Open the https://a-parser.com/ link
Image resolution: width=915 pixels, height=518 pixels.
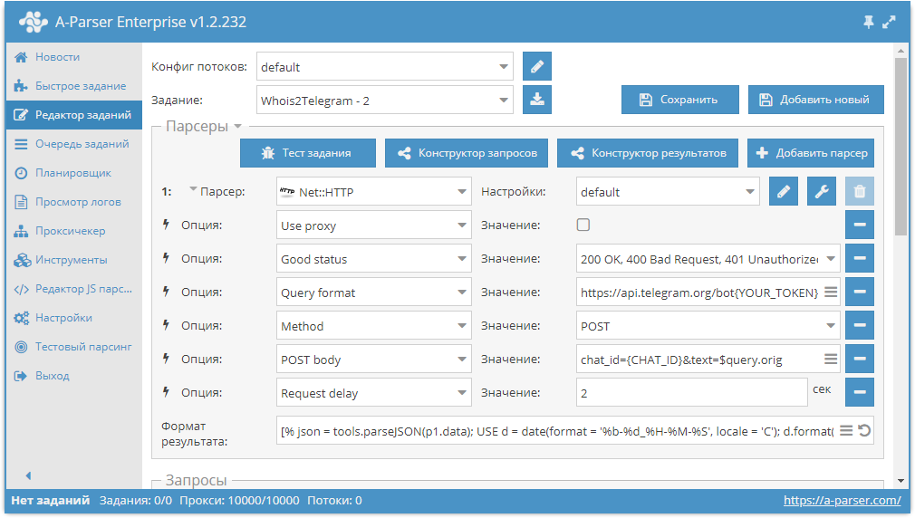coord(842,500)
